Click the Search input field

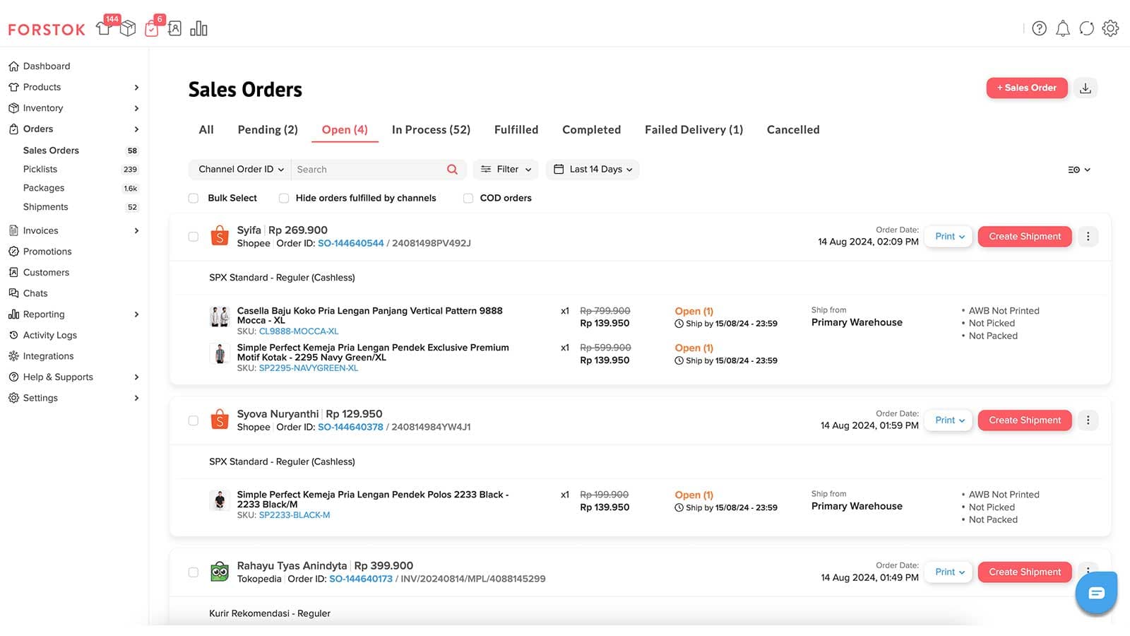[367, 170]
